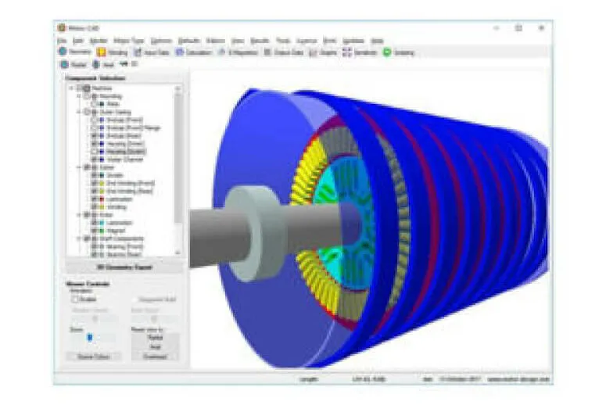Open the Defaults menu
The width and height of the screenshot is (606, 405).
coord(189,41)
